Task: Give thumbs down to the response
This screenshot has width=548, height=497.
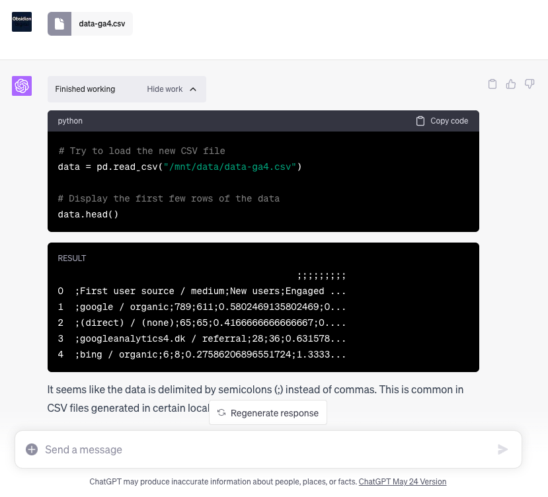Action: coord(529,84)
